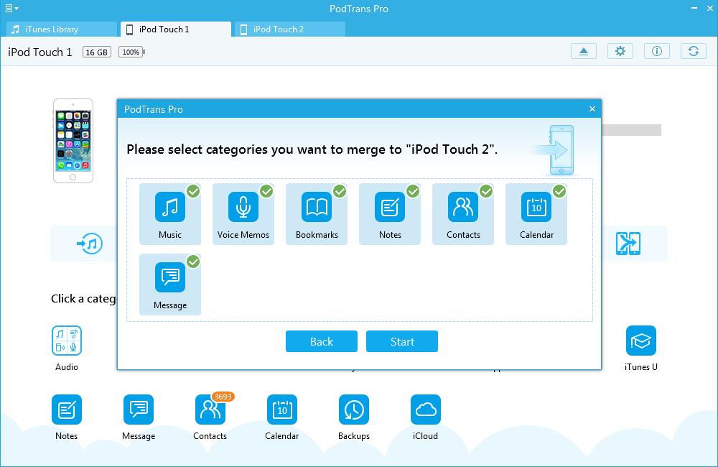Screen dimensions: 718x467
Task: Switch to the iPod Touch 2 tab
Action: point(290,29)
